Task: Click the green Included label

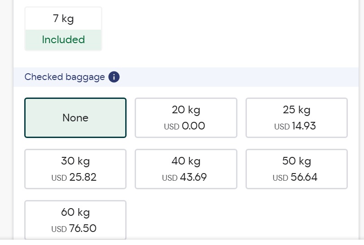Action: tap(63, 40)
